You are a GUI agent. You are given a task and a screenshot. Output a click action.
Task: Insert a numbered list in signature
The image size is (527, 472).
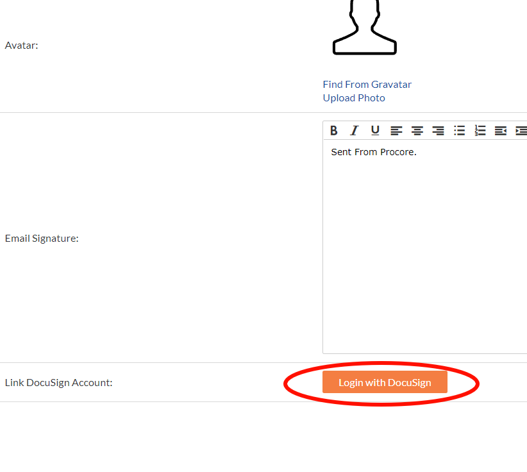click(480, 130)
